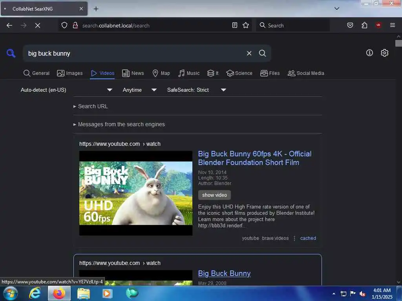
Task: Clear the big buck bunny query
Action: [249, 53]
